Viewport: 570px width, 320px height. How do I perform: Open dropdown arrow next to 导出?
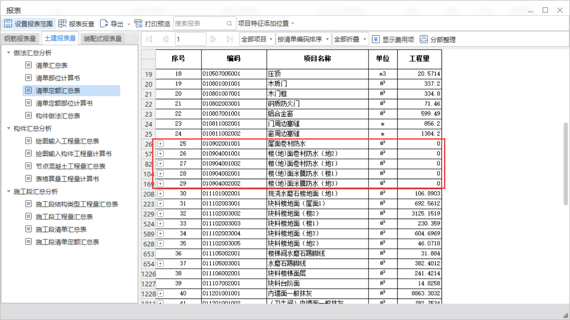coord(129,24)
